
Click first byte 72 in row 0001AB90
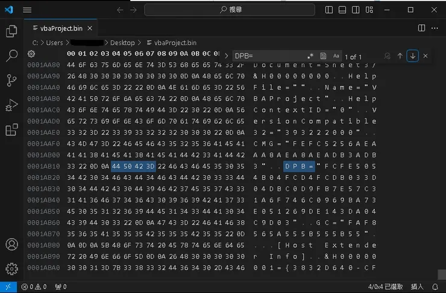[x=71, y=256]
